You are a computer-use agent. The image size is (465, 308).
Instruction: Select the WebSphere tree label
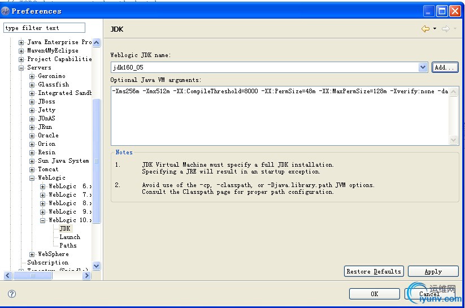(53, 254)
